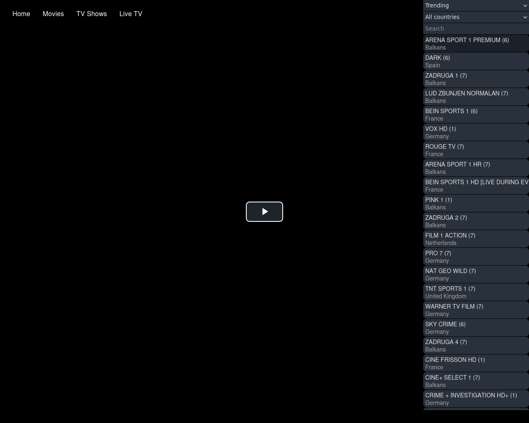529x423 pixels.
Task: Open PRO 7 channel
Action: click(476, 257)
